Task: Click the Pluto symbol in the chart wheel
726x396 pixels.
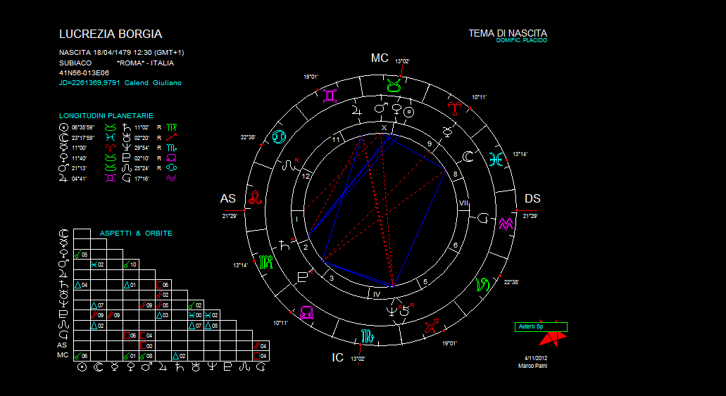Action: [302, 277]
